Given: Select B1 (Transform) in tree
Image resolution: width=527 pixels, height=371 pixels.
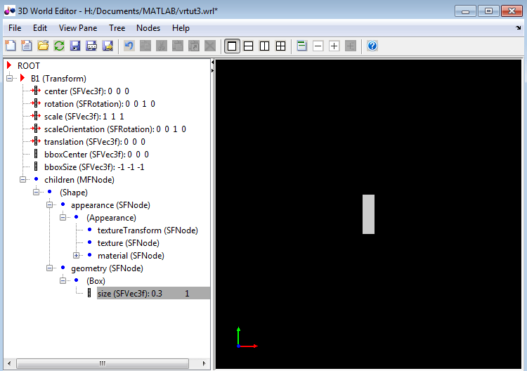Looking at the screenshot, I should (58, 79).
